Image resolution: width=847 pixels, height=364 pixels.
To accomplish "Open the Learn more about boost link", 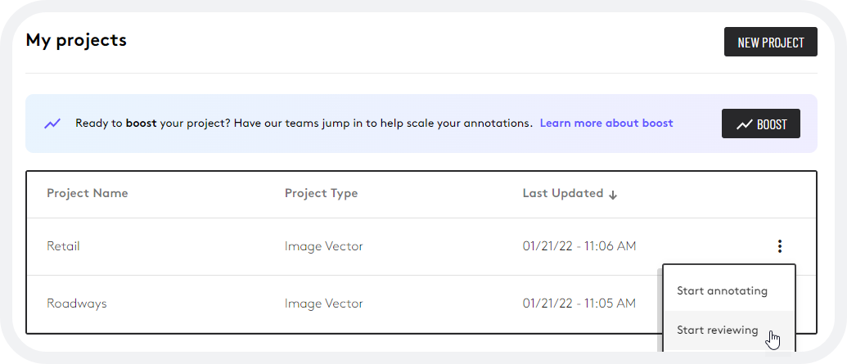I will point(606,124).
